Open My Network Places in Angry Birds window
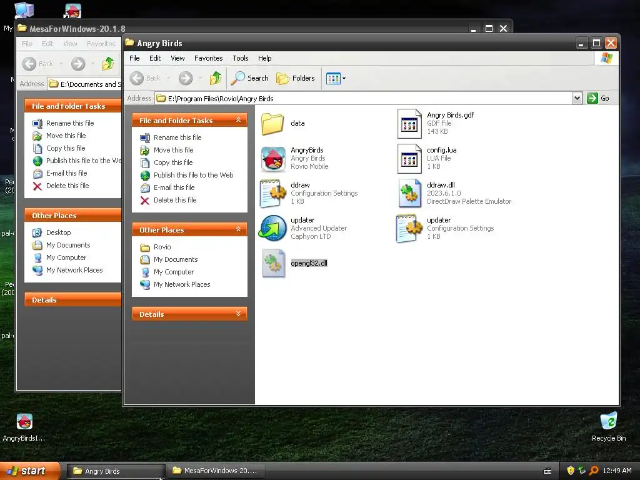The width and height of the screenshot is (640, 480). [182, 284]
